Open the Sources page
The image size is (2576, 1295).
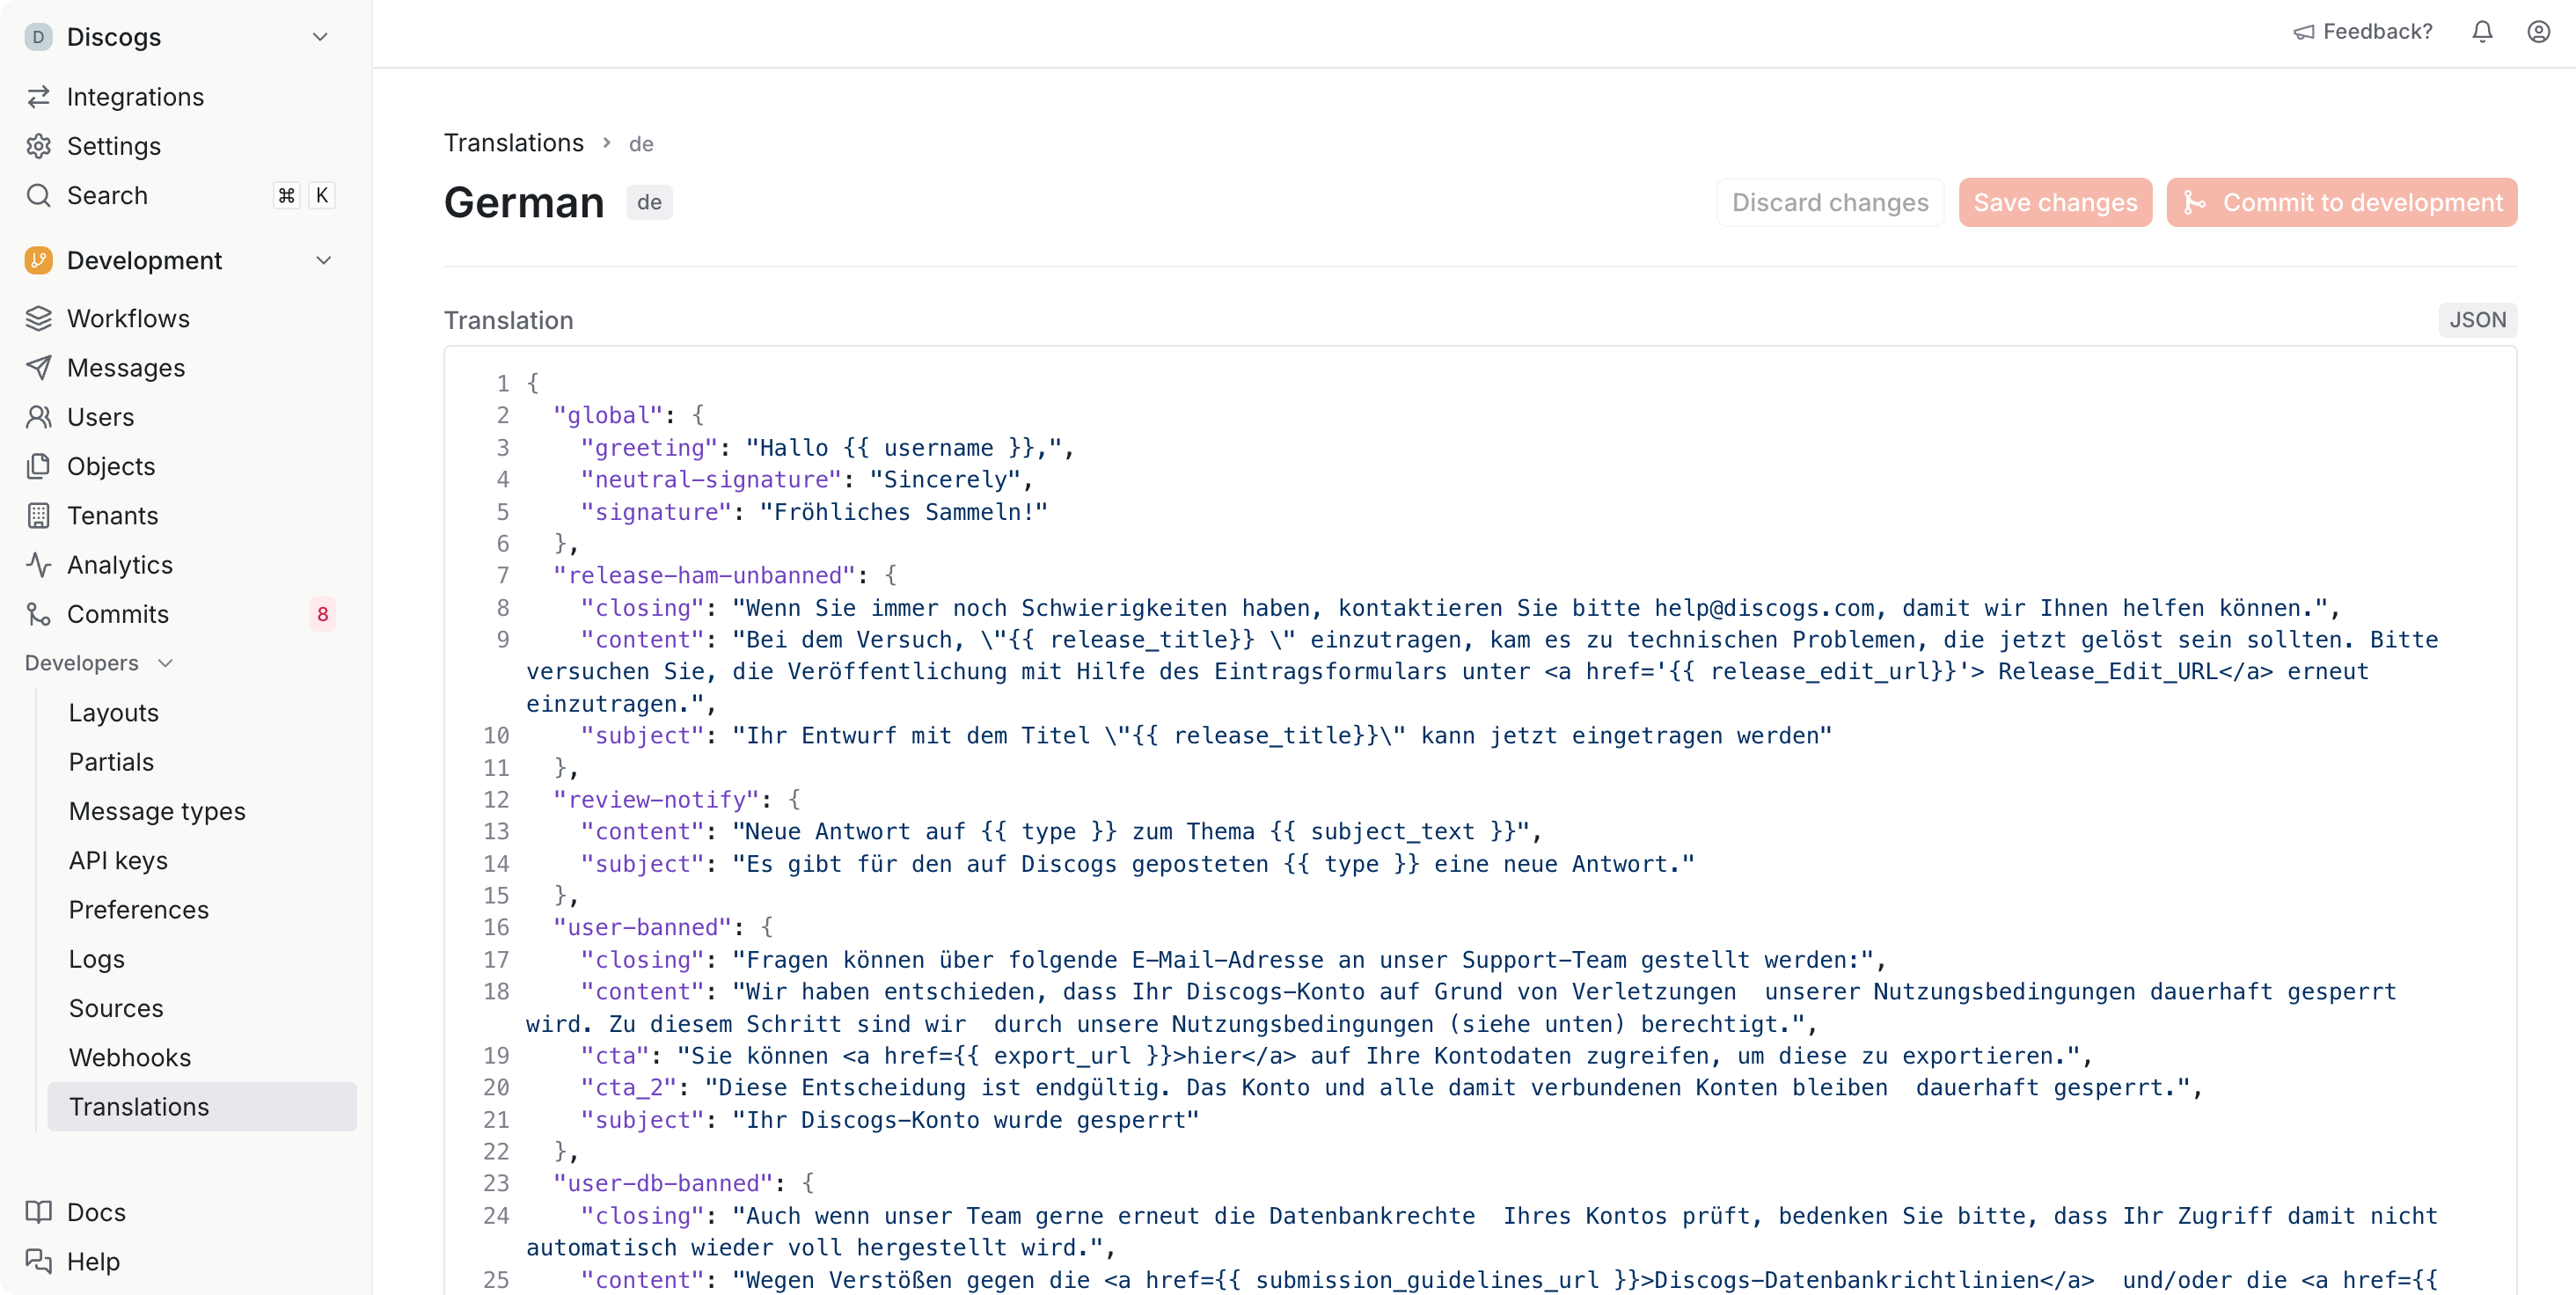coord(116,1008)
